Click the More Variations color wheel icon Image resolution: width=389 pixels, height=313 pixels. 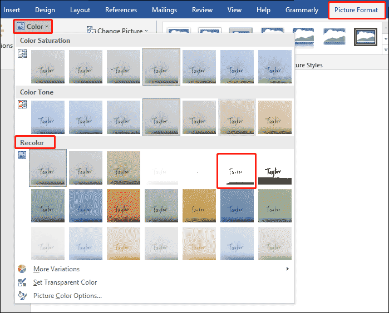pos(23,269)
